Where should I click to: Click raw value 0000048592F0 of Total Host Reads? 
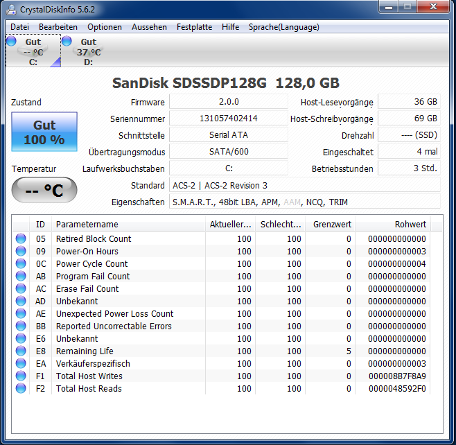point(397,389)
